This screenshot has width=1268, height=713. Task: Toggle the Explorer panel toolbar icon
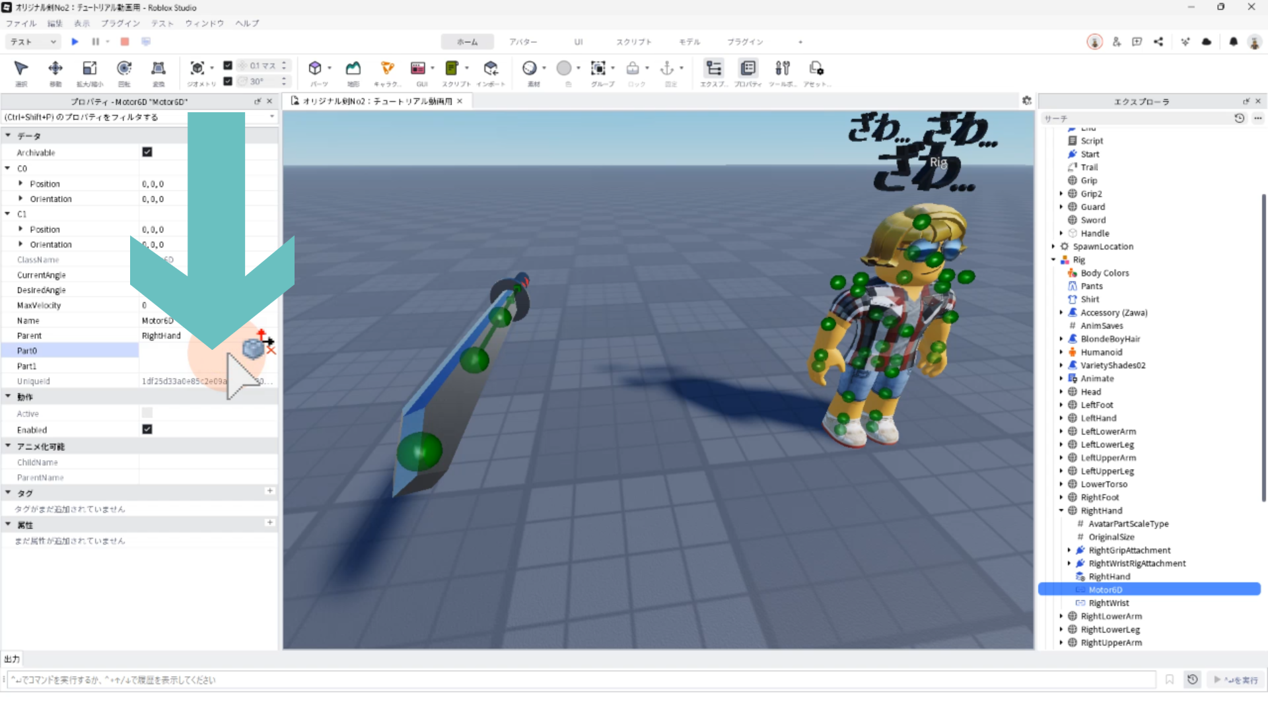coord(713,69)
